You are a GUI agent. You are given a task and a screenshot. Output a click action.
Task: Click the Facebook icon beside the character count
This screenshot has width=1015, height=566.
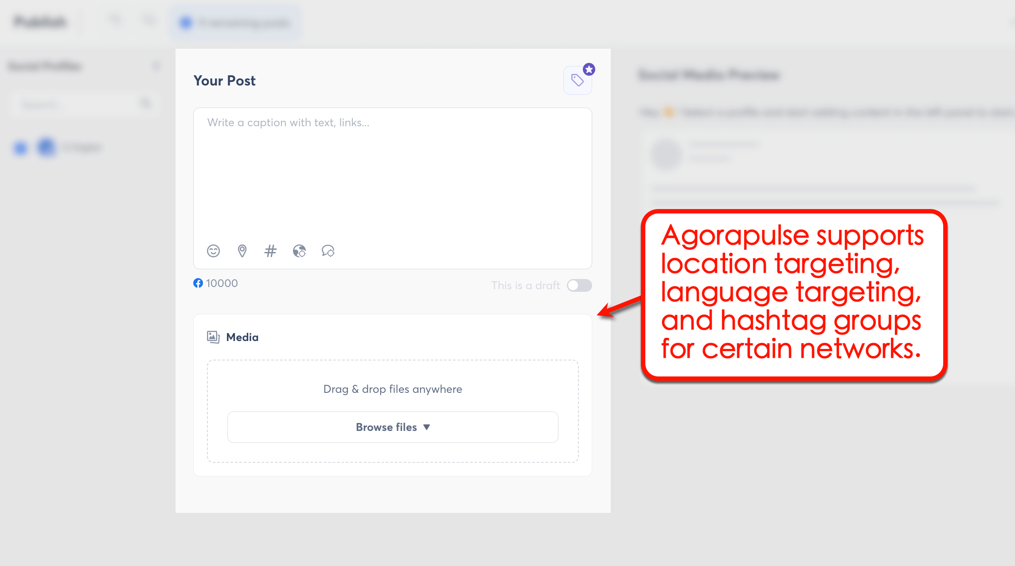point(198,283)
